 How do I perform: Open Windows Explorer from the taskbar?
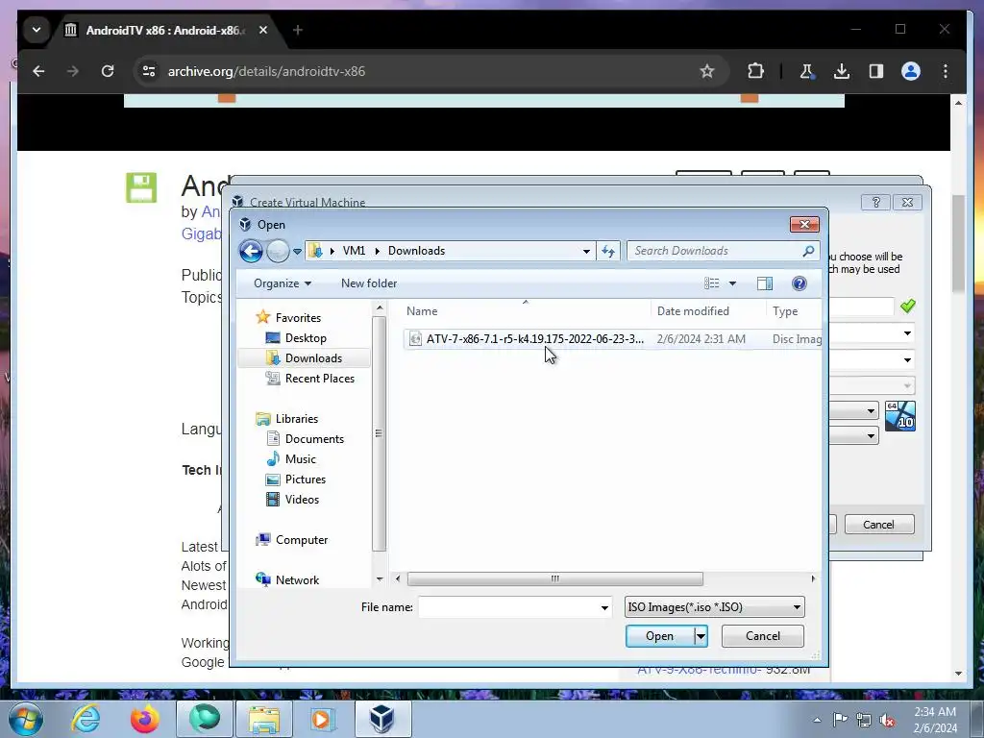(x=264, y=719)
